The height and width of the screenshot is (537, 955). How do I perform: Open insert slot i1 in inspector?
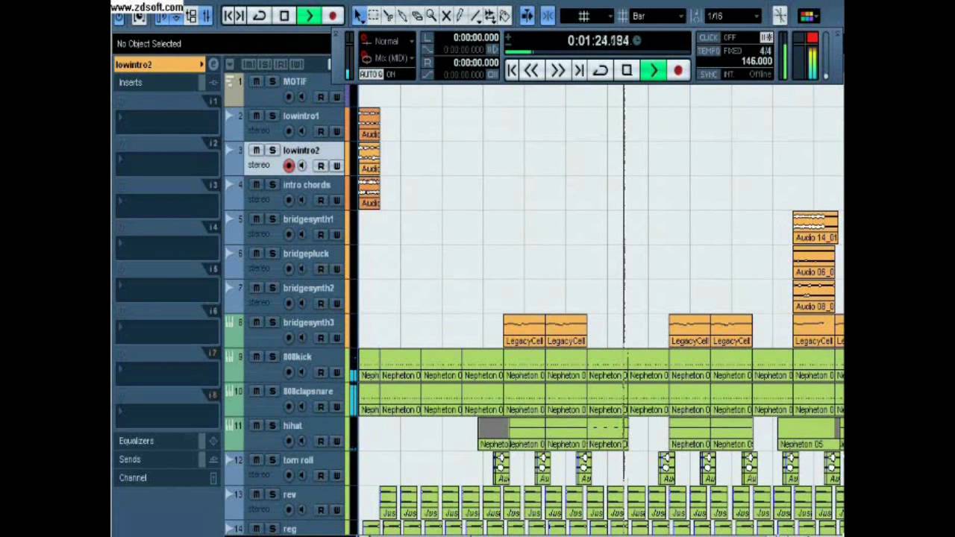tap(167, 121)
